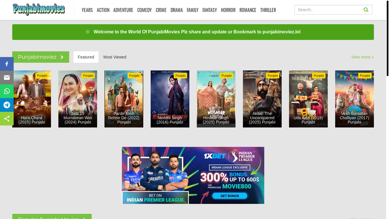The width and height of the screenshot is (389, 219).
Task: Browse the THRILLER genre
Action: pyautogui.click(x=268, y=10)
